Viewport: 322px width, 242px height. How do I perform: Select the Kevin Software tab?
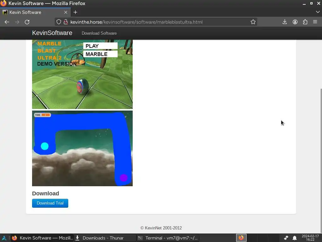point(35,12)
